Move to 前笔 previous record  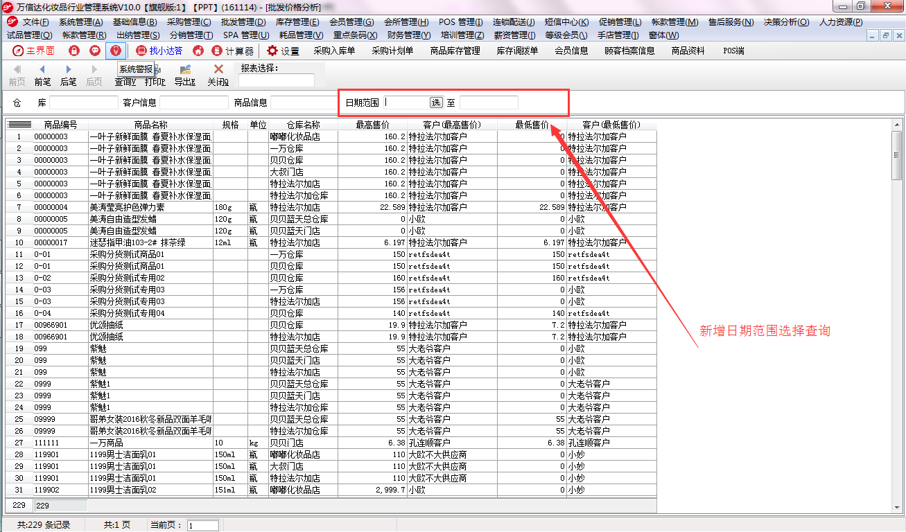pos(42,76)
